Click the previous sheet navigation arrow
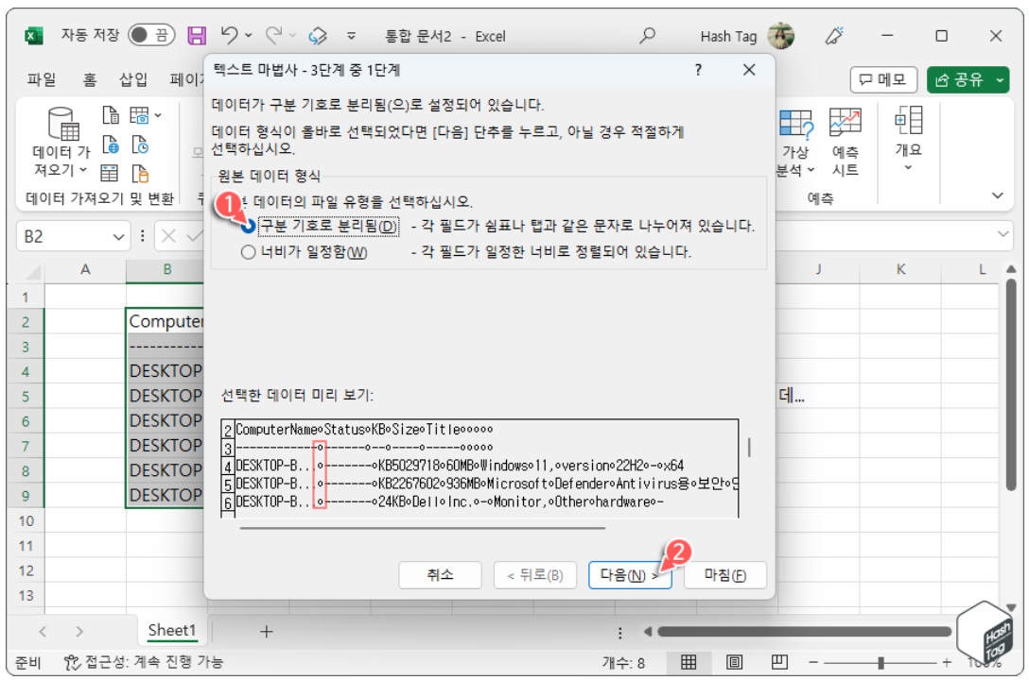Viewport: 1029px width, 680px height. 43,632
